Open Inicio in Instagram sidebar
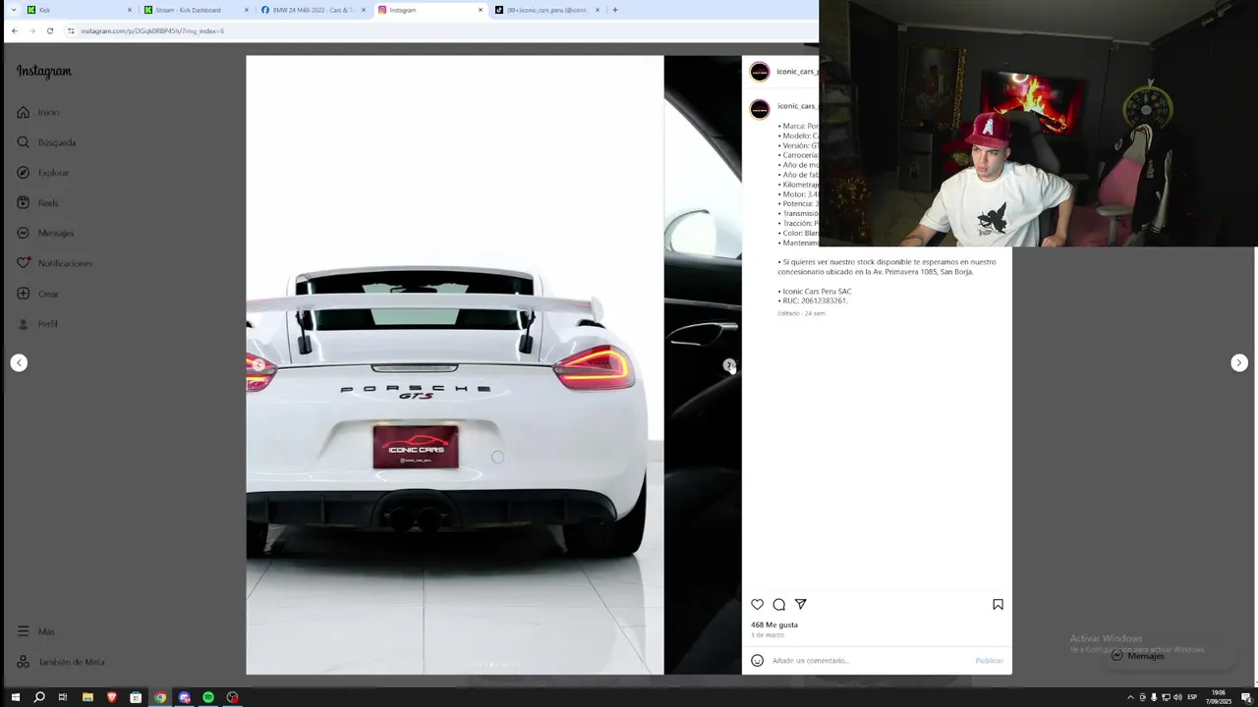 click(38, 112)
